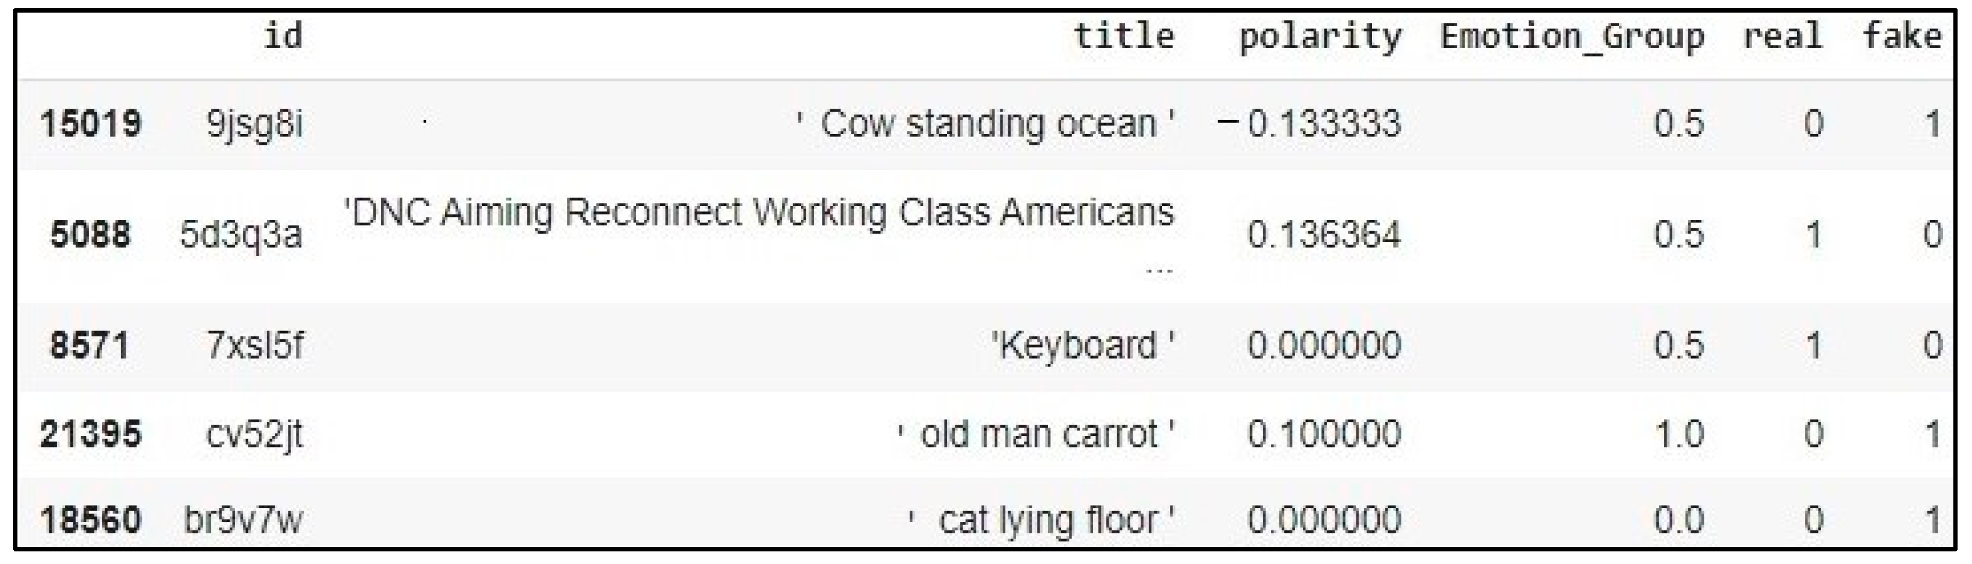This screenshot has height=564, width=1972.
Task: Click the 'Keyboard' title cell
Action: 1083,345
